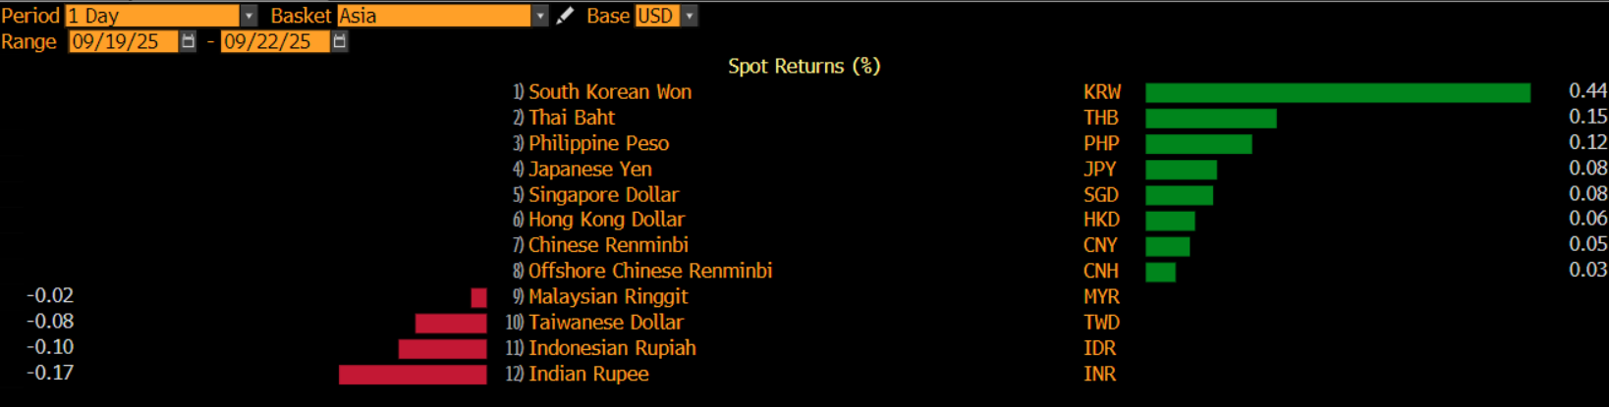1609x407 pixels.
Task: Click the green KRW return bar
Action: click(1337, 92)
